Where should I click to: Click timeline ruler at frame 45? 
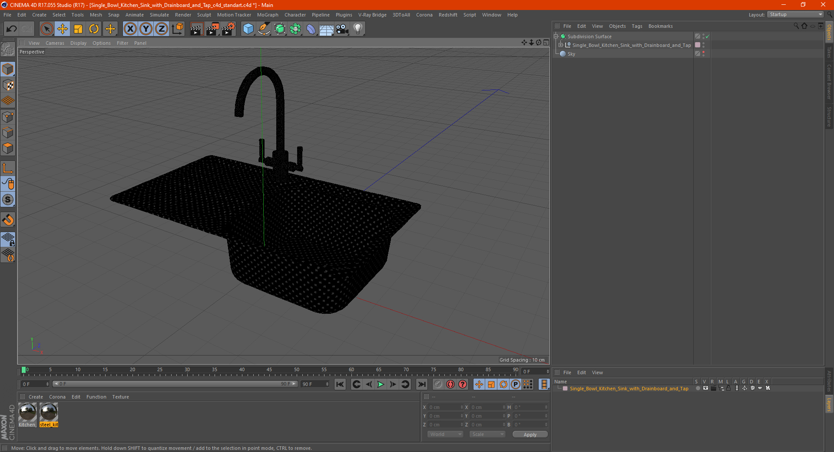269,371
